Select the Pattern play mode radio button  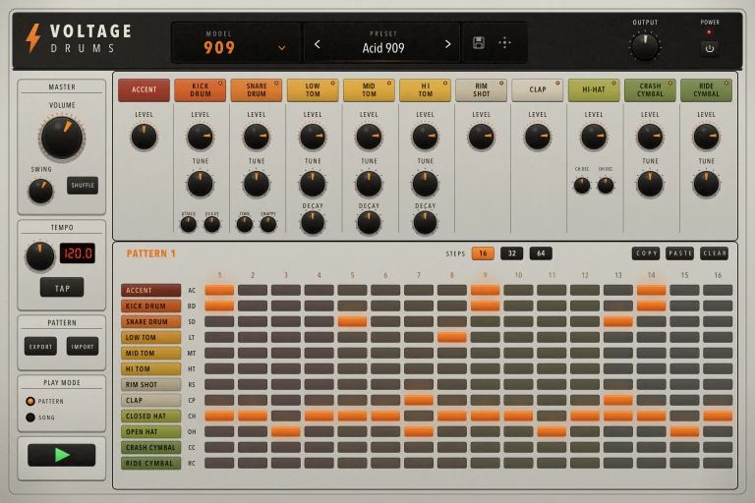click(30, 401)
